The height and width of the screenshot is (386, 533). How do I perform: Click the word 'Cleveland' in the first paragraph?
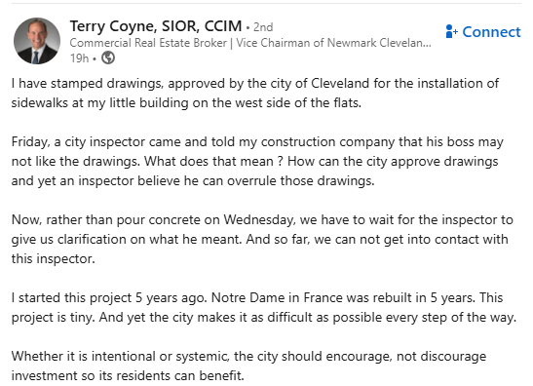[x=340, y=83]
